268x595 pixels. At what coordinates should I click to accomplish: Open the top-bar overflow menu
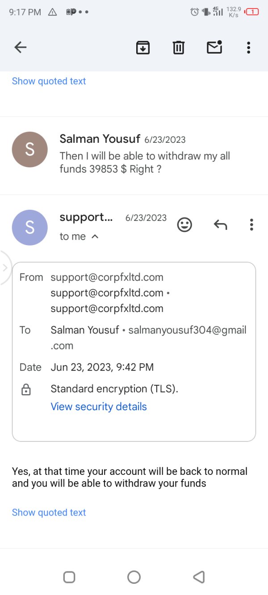[248, 47]
